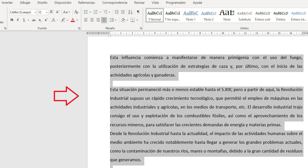Open the Párrafo dialog launcher
Viewport: 308px width, 168px height.
(141, 28)
